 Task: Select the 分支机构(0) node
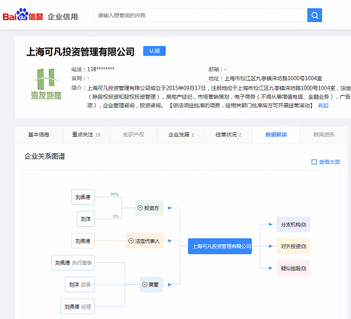pyautogui.click(x=293, y=224)
